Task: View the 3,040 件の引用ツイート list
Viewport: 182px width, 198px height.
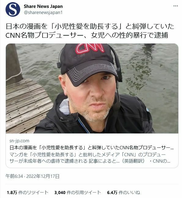Action: click(78, 193)
